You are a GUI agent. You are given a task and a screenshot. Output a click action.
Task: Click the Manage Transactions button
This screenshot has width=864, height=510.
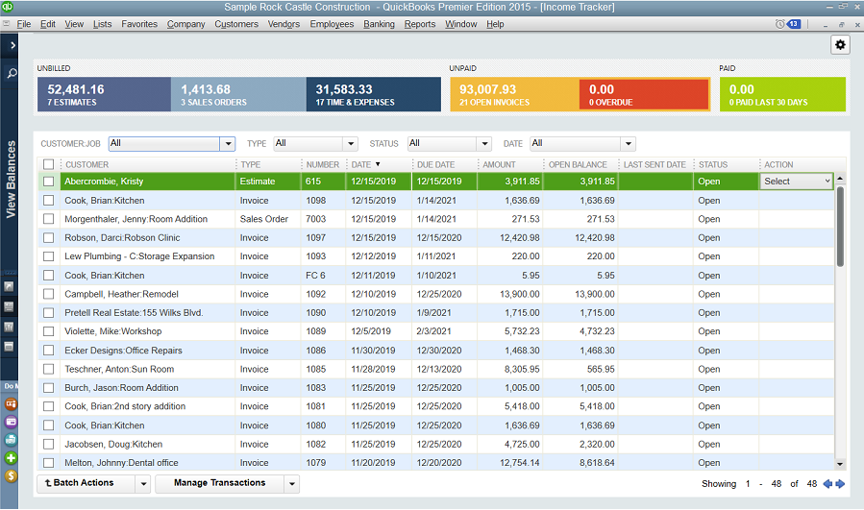[220, 483]
